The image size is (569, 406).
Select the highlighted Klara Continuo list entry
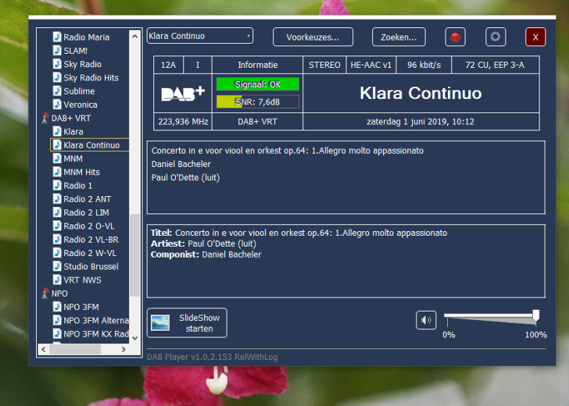pos(90,145)
